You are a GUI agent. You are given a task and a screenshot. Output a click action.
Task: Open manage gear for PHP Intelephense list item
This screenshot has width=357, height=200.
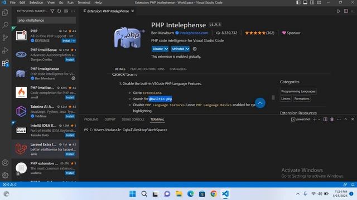pyautogui.click(x=73, y=78)
